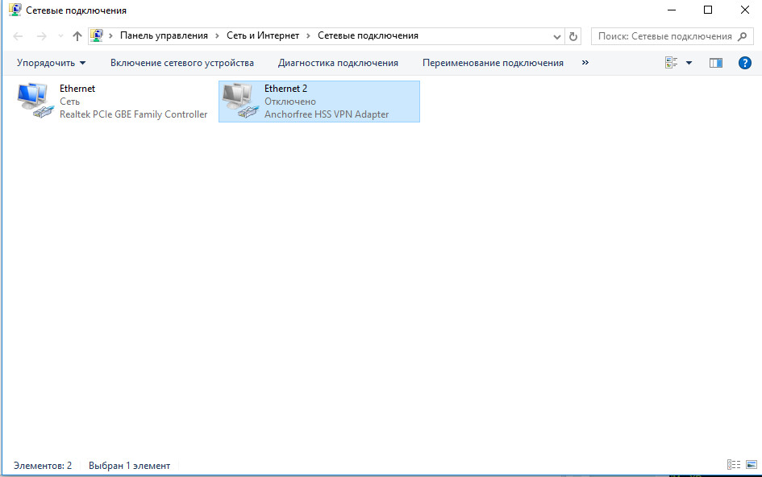762x477 pixels.
Task: Click Включение сетевого устройства
Action: click(x=181, y=63)
